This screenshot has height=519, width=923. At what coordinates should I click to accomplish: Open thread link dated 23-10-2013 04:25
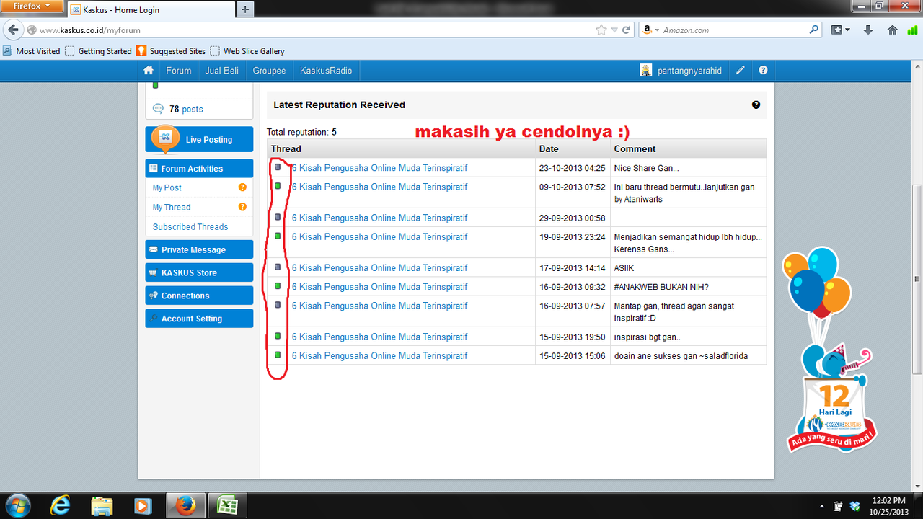379,167
